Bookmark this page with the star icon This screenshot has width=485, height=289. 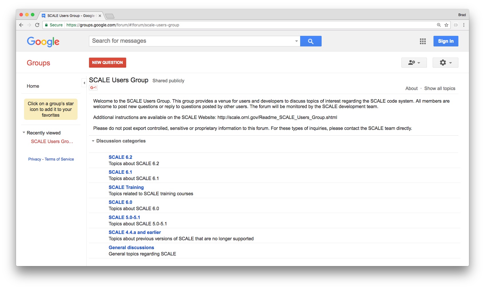click(x=446, y=25)
